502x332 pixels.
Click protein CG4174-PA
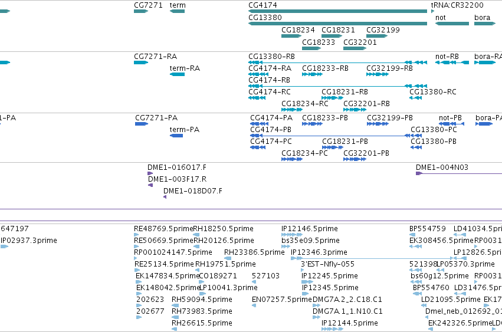tap(271, 118)
